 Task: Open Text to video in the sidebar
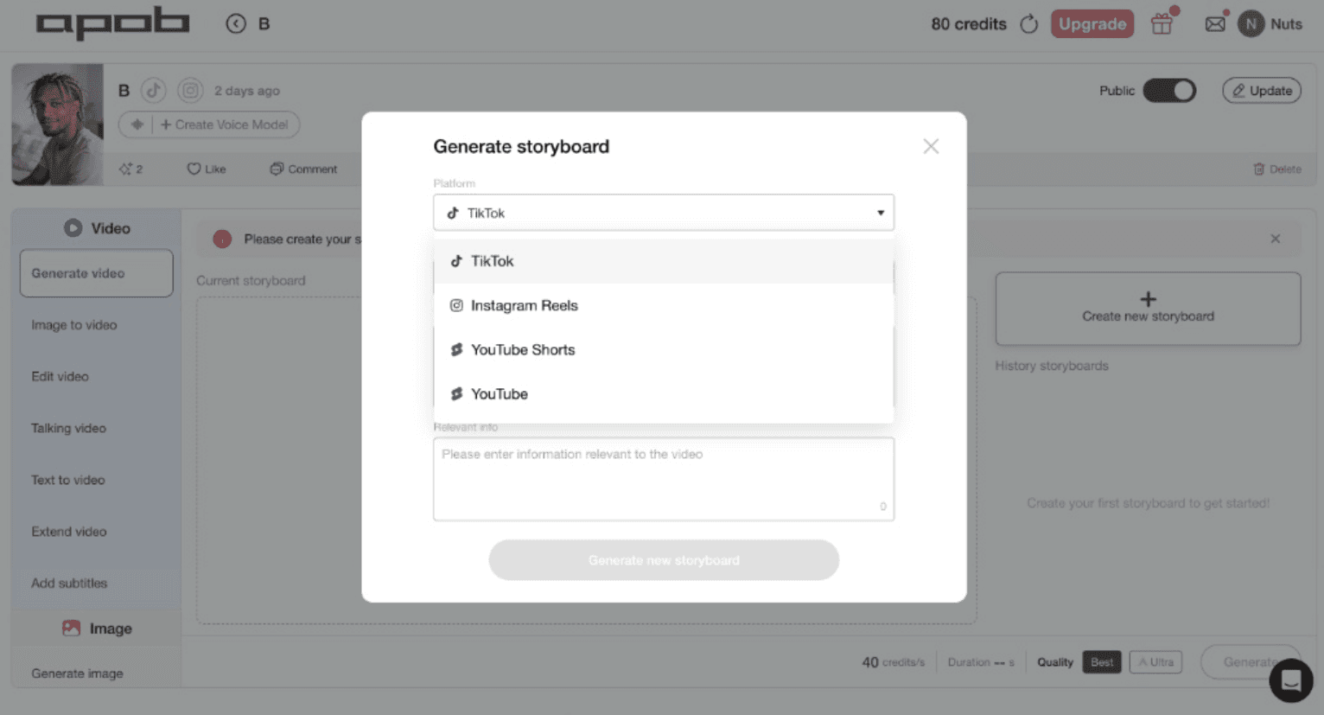tap(67, 480)
